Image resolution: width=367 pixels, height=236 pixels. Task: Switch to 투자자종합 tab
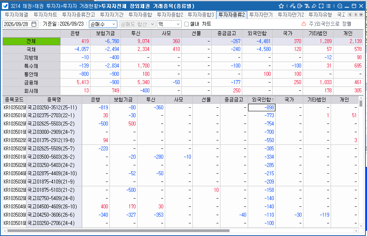[140, 15]
